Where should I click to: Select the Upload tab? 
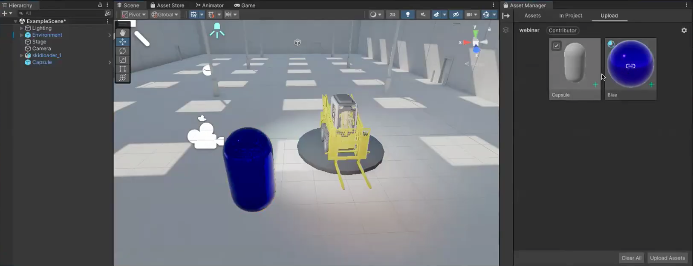[x=609, y=15]
